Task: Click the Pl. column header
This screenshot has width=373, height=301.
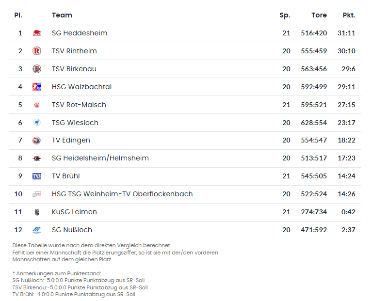Action: (18, 15)
